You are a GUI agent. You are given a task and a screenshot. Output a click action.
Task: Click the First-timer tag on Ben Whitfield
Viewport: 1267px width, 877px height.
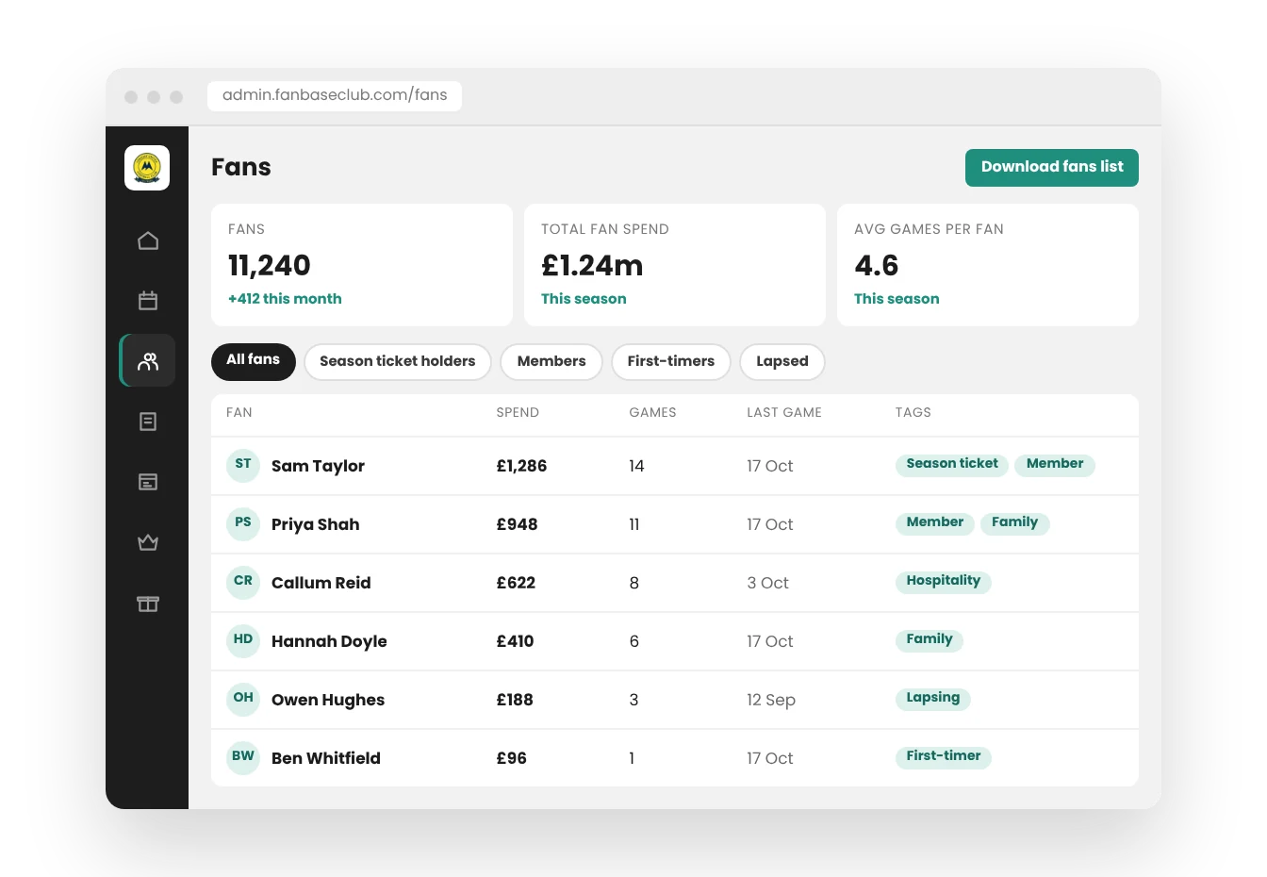[x=944, y=756]
